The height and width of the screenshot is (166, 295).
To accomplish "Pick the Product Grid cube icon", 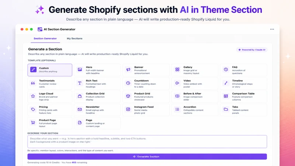I will (x=128, y=96).
